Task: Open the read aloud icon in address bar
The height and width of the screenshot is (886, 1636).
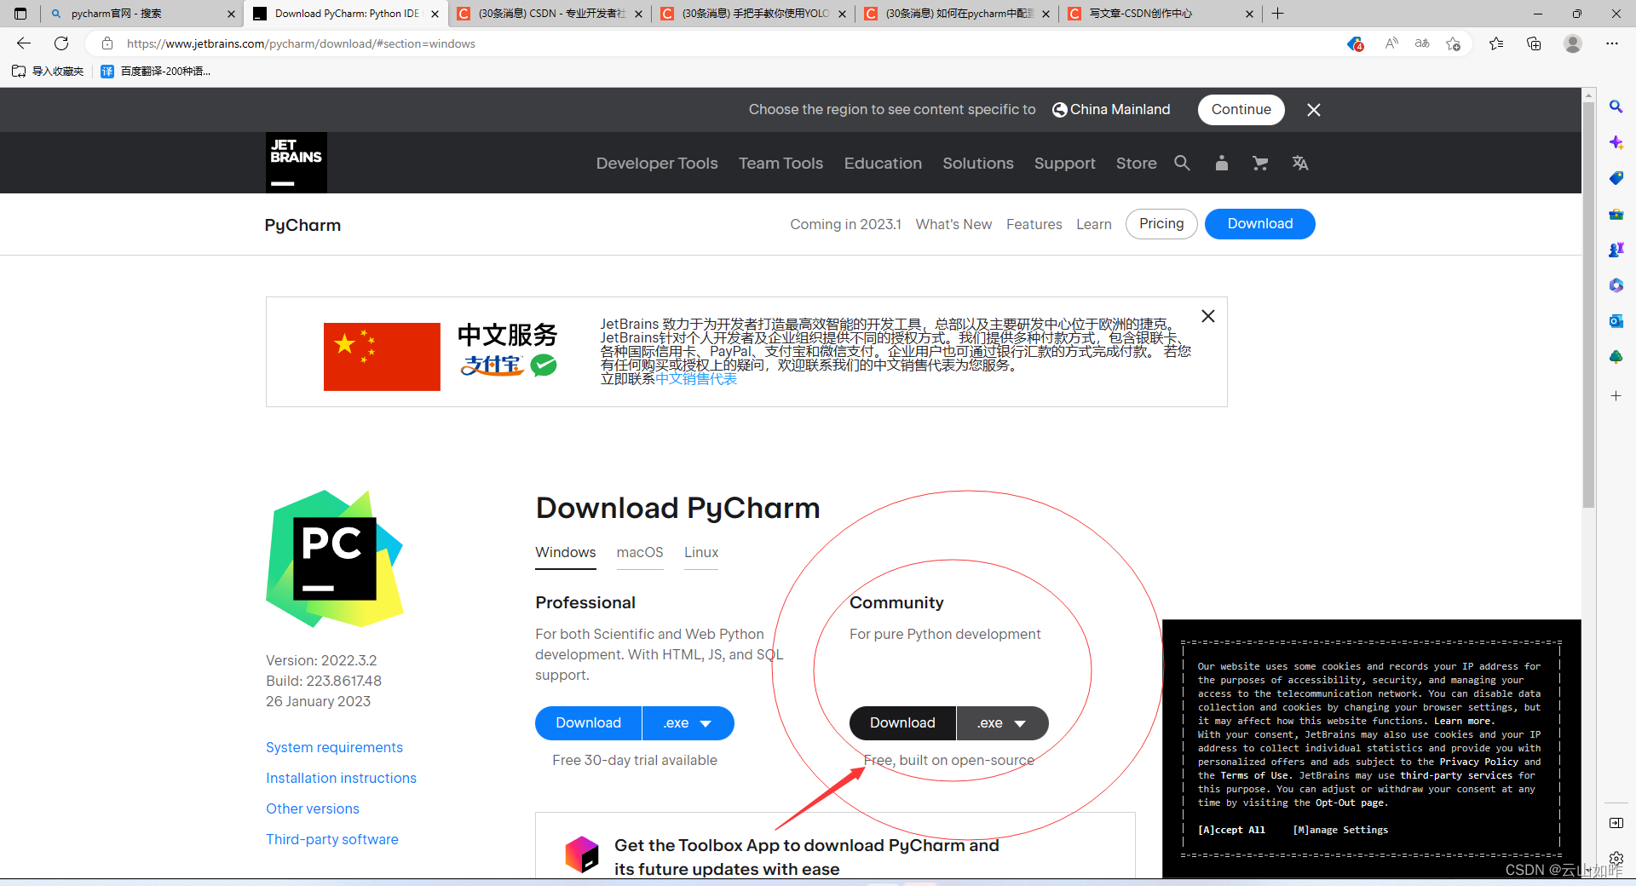Action: point(1391,43)
